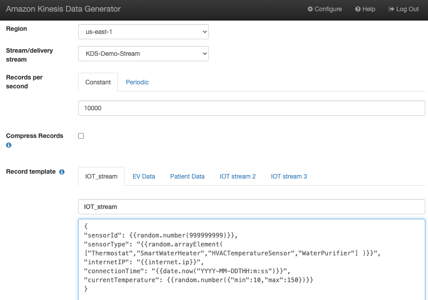Click the Stream/delivery stream label
The height and width of the screenshot is (300, 428).
click(29, 55)
